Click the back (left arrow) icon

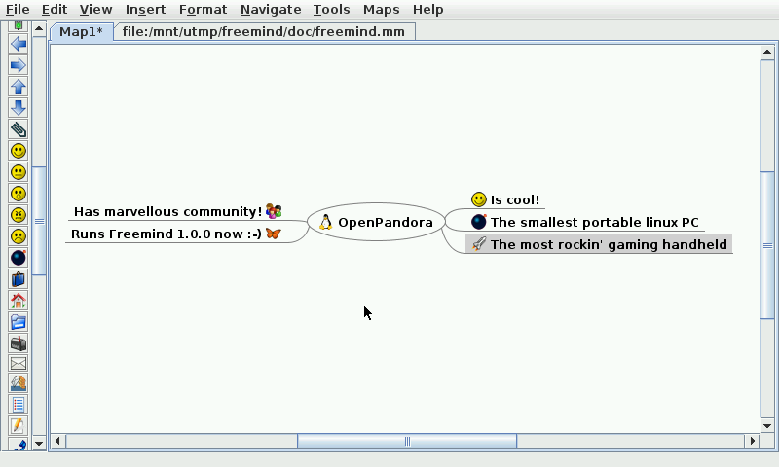(19, 44)
